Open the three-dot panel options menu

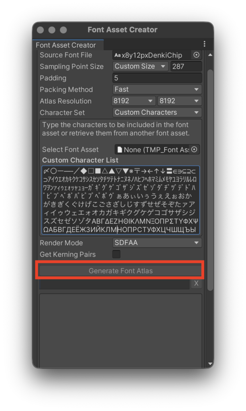(x=204, y=44)
